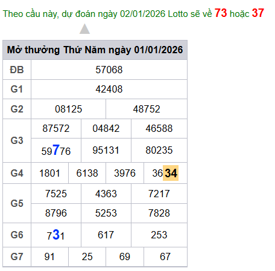
Task: Click first prize number 42408
Action: click(x=109, y=89)
